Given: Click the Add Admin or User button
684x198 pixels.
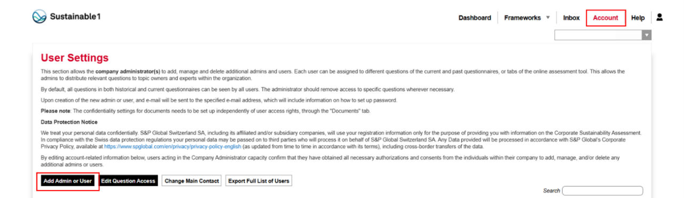Looking at the screenshot, I should pyautogui.click(x=68, y=181).
